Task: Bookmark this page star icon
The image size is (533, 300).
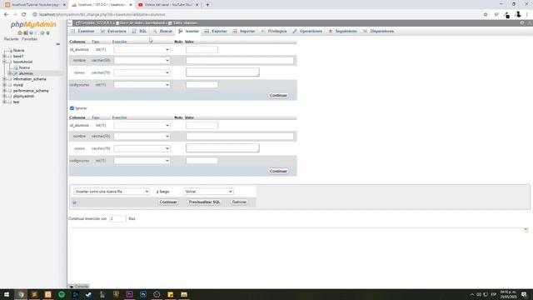Action: click(486, 15)
